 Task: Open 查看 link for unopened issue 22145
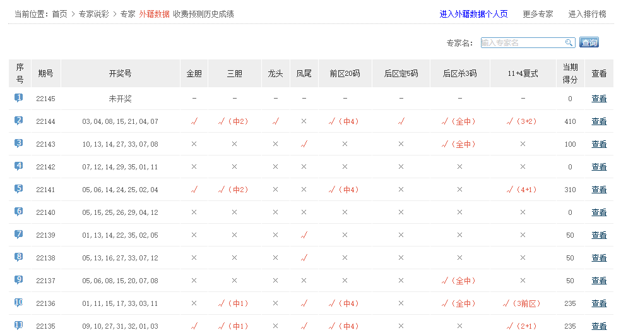pyautogui.click(x=598, y=99)
